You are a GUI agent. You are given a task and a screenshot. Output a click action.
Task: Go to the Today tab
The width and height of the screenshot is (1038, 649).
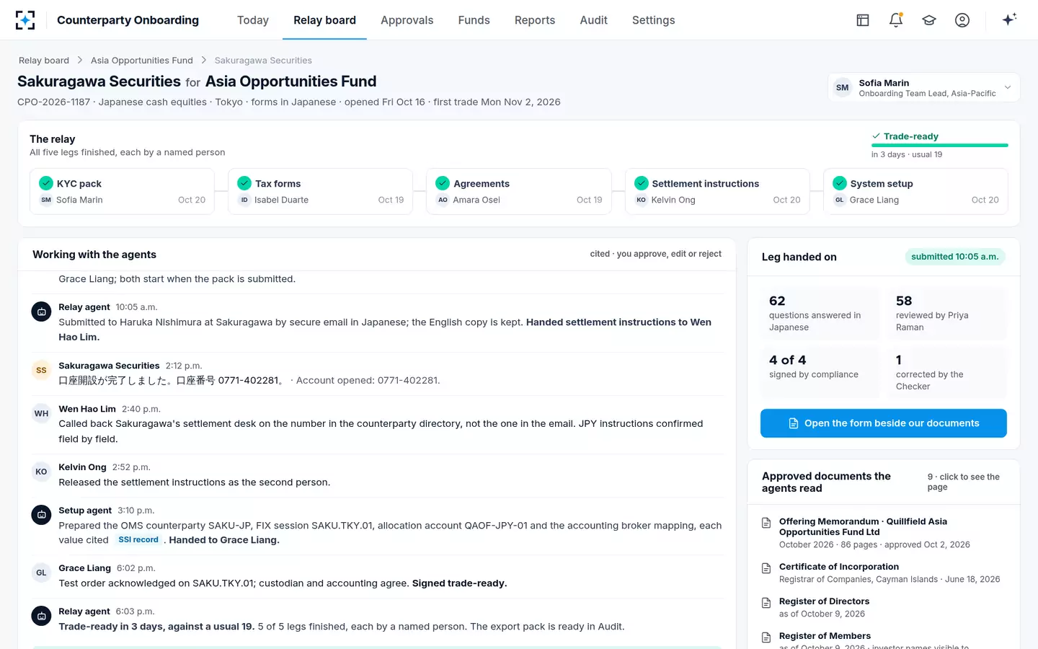pyautogui.click(x=253, y=20)
